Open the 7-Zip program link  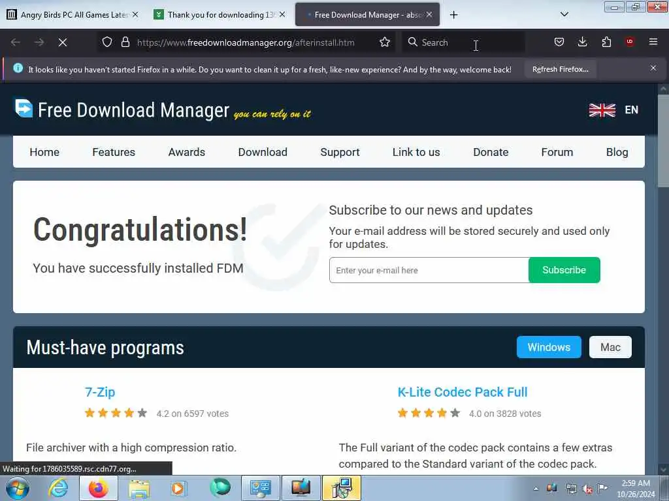(x=100, y=392)
